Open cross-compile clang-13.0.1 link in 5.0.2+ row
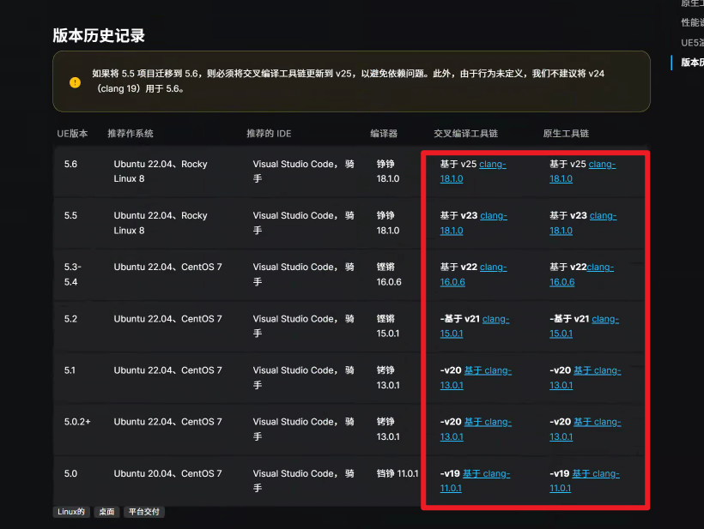Viewport: 704px width, 529px height. (476, 429)
